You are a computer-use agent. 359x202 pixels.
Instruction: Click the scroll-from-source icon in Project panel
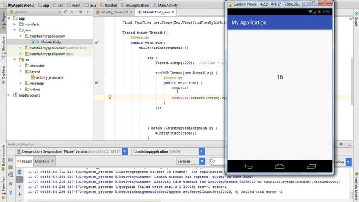click(x=66, y=12)
